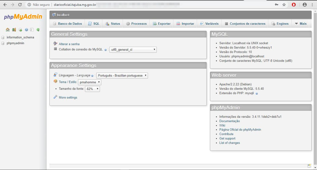Image resolution: width=317 pixels, height=170 pixels.
Task: Click help icon next to MySQL collation
Action: pos(105,50)
